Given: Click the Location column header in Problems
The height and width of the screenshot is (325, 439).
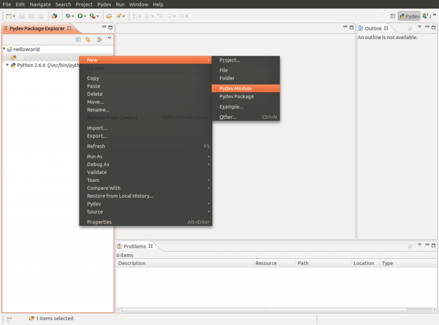Looking at the screenshot, I should point(366,263).
